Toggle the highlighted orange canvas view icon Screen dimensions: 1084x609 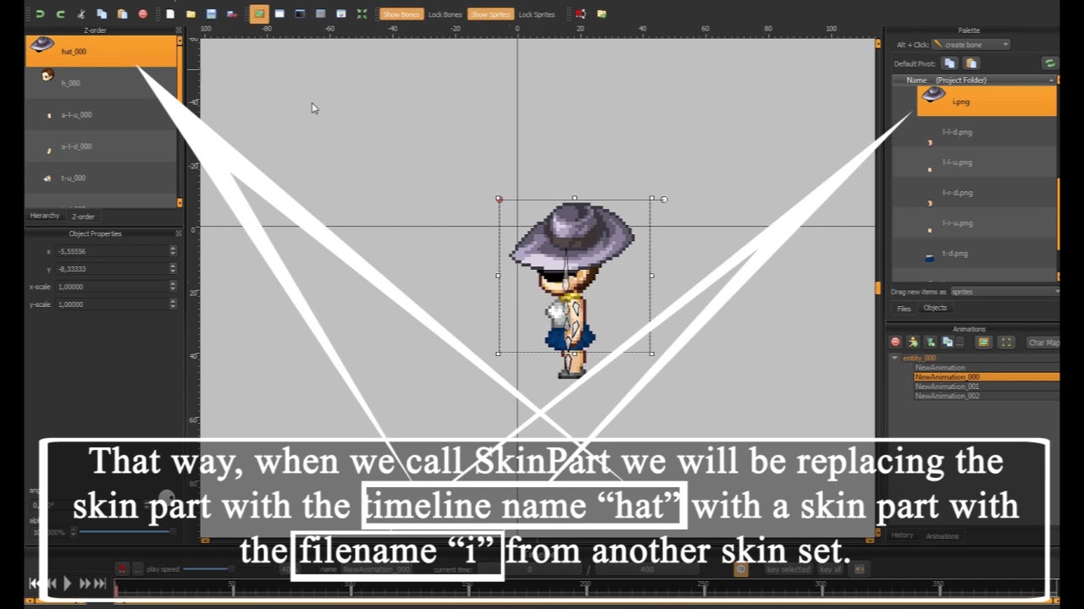tap(259, 14)
